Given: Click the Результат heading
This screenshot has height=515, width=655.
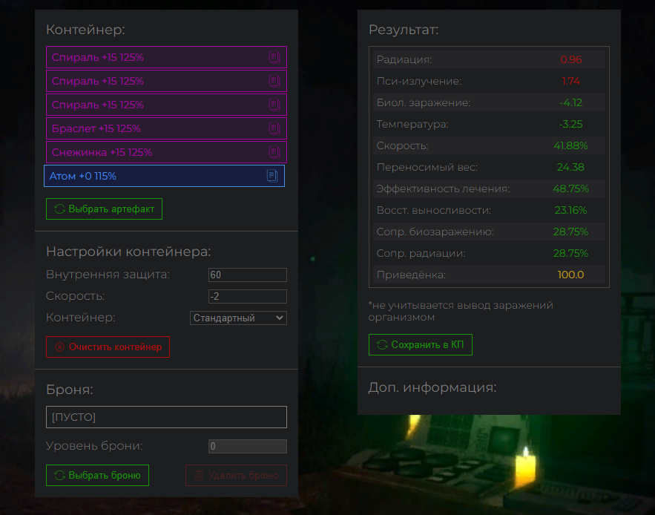Looking at the screenshot, I should (404, 30).
